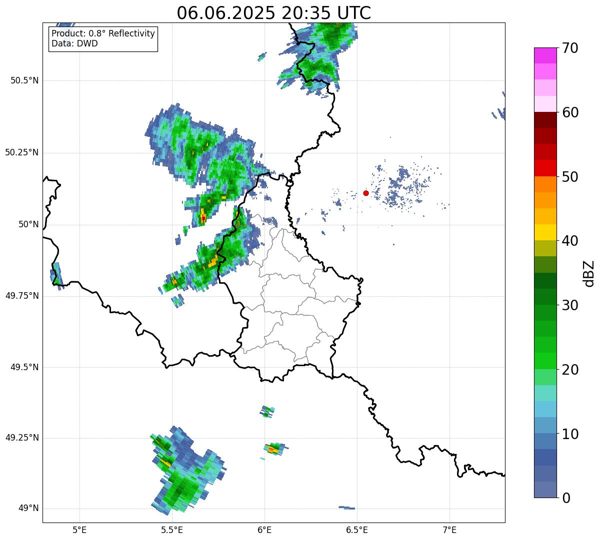Screen dimensions: 601x540
Task: Click the red storm core near 50°N 5.7°E
Action: (x=203, y=218)
